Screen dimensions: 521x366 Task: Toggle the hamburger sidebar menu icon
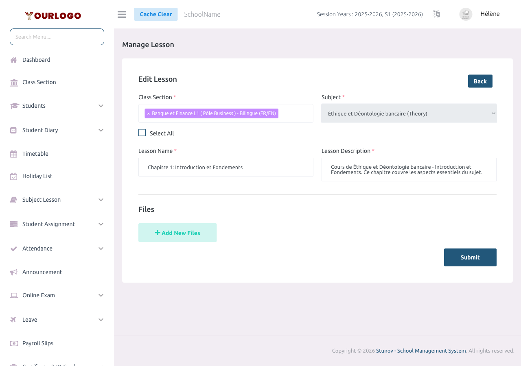pyautogui.click(x=122, y=14)
